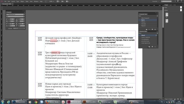Image resolution: width=184 pixels, height=104 pixels.
Task: Click the text 'Академическая музыка в России'
Action: pos(113,53)
